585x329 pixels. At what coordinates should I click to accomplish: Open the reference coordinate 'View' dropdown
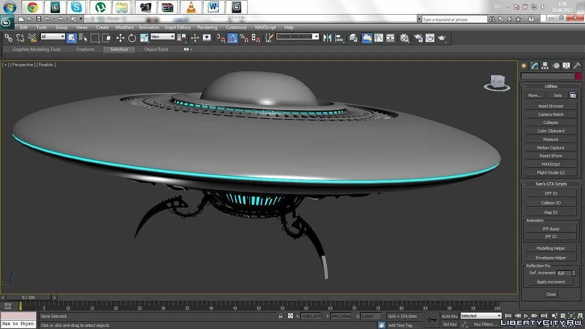[162, 37]
